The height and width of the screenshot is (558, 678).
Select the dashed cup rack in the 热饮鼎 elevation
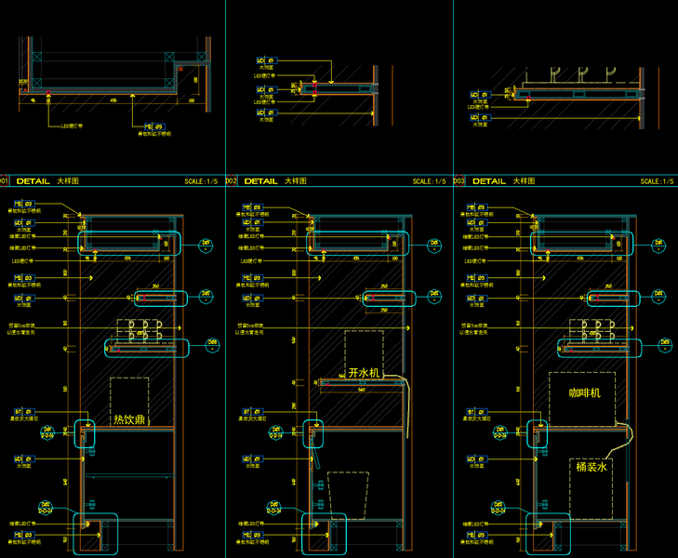tap(140, 331)
